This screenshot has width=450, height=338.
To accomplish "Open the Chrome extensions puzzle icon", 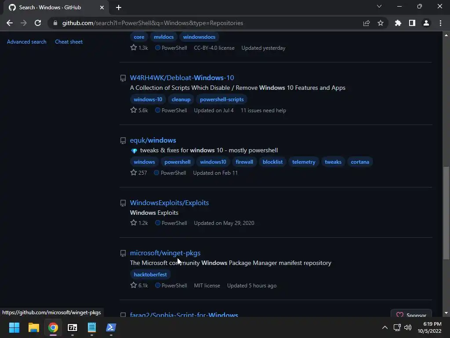I will point(398,23).
